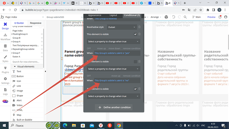229x129 pixels.
Task: Open the Data section icon
Action: (x=5, y=48)
